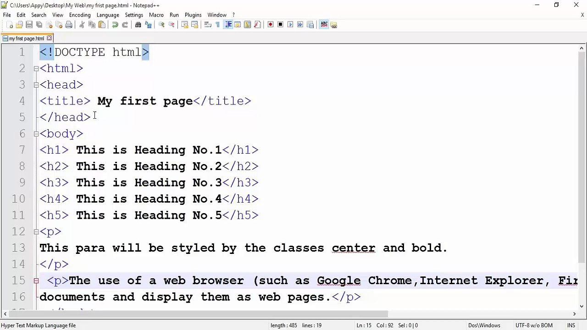Save the current file with Save icon
This screenshot has height=330, width=587.
(29, 25)
